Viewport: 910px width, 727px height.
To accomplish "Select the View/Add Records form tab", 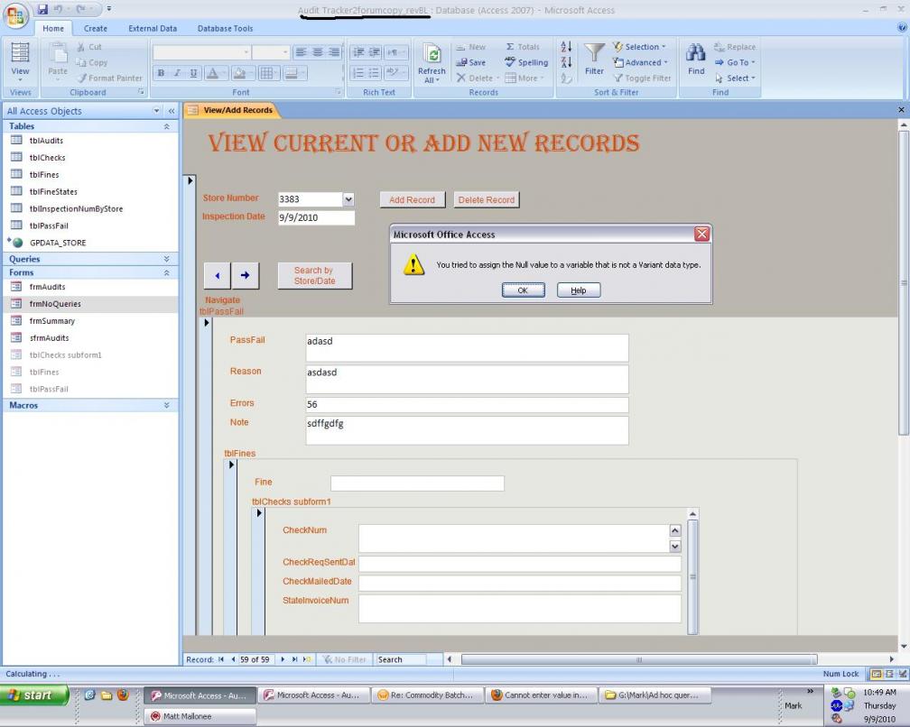I will 231,110.
